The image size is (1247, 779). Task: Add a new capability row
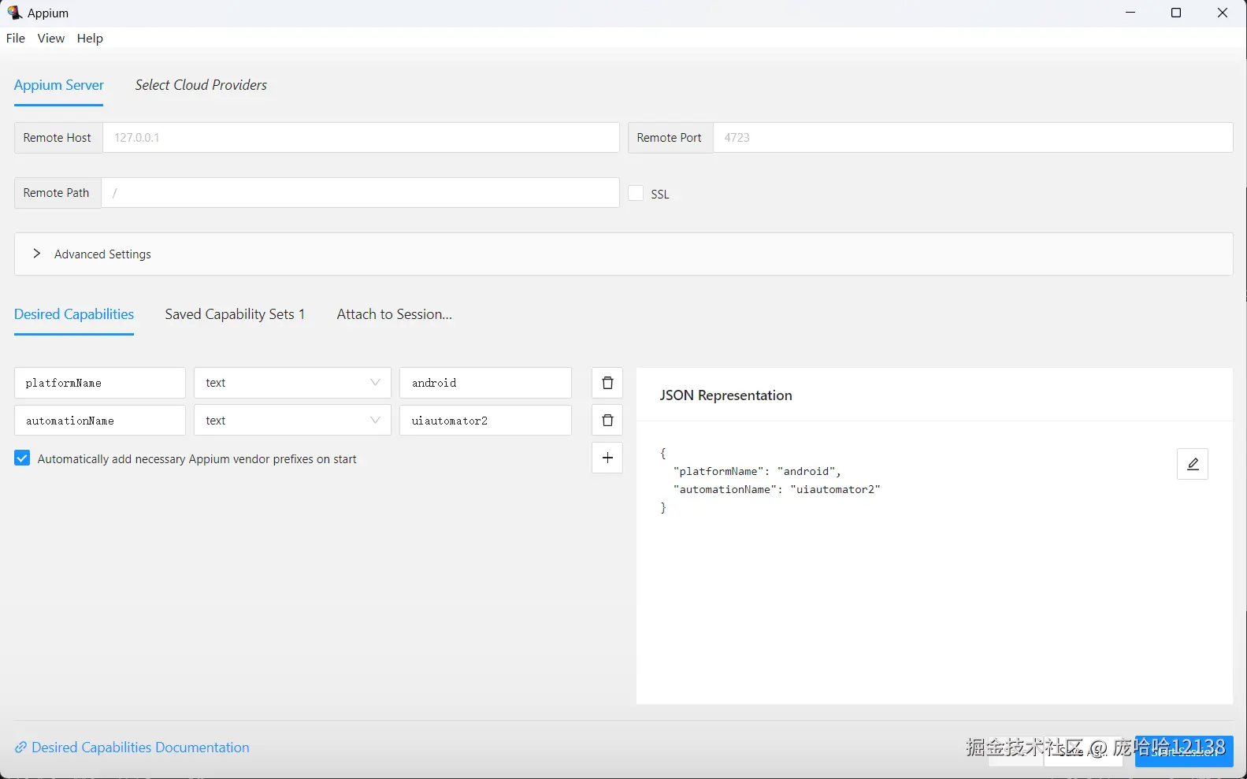[x=607, y=458]
